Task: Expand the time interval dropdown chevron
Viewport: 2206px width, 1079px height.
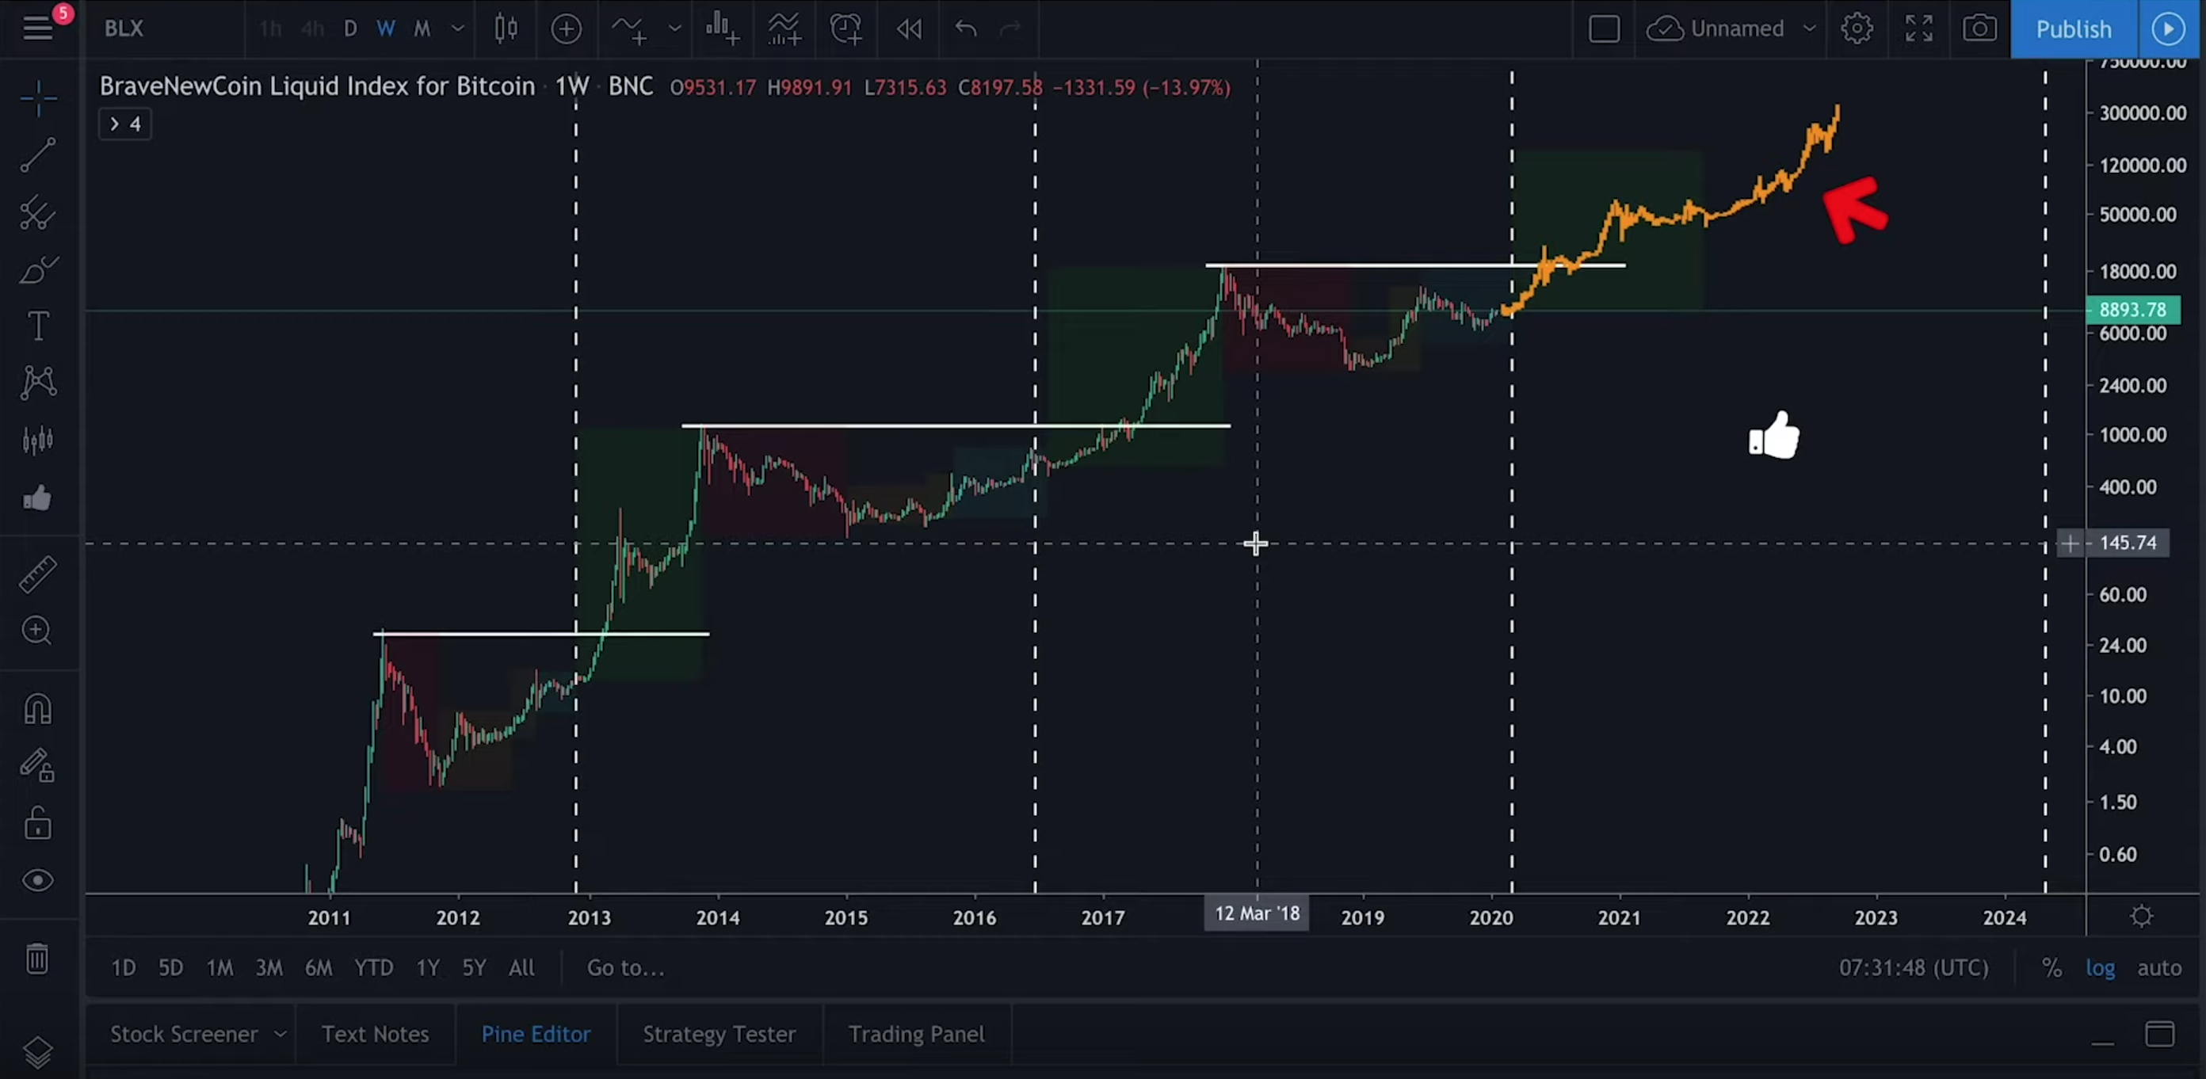Action: [x=458, y=29]
